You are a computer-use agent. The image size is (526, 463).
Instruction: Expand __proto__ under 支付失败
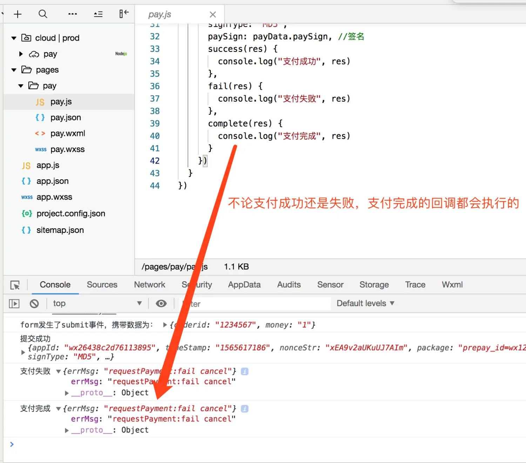67,393
